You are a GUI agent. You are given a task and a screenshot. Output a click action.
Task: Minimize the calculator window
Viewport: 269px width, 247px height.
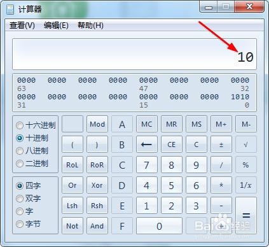pos(209,7)
